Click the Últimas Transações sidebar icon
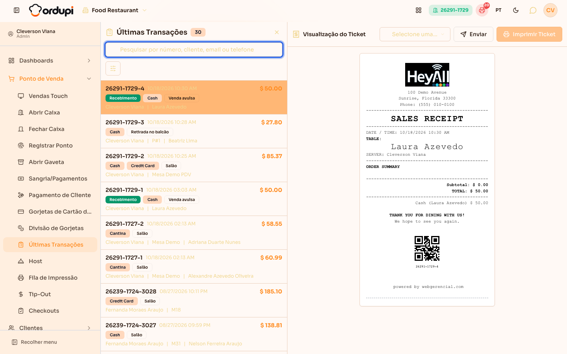The width and height of the screenshot is (567, 354). (21, 245)
